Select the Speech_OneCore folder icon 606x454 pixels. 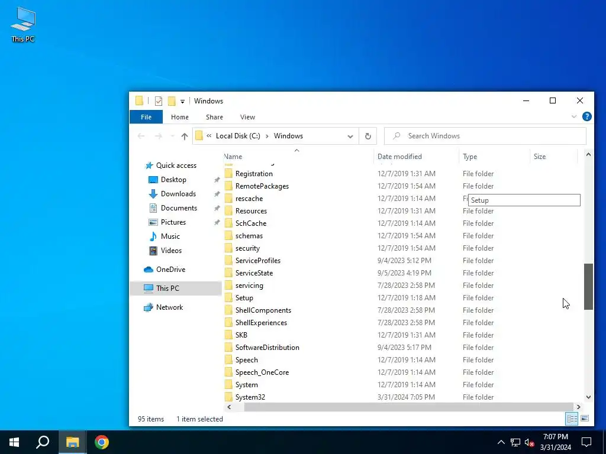point(229,372)
